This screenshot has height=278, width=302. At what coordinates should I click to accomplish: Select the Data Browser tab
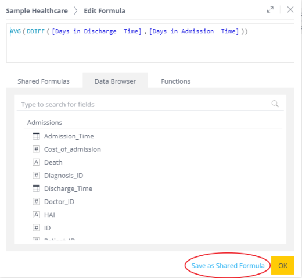115,81
